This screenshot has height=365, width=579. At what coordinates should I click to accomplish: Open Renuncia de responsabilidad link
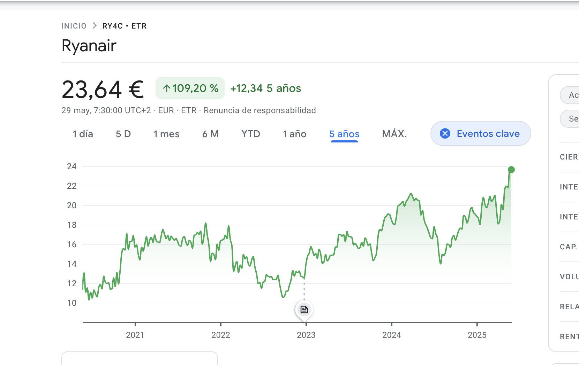click(x=260, y=110)
